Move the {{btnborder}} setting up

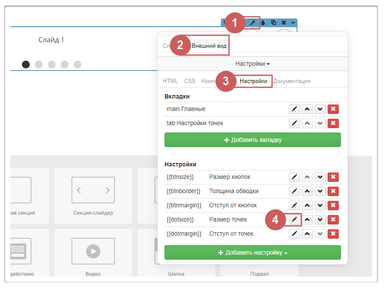[x=307, y=191]
